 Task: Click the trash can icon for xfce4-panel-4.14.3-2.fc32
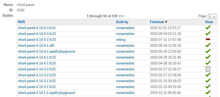[208, 69]
